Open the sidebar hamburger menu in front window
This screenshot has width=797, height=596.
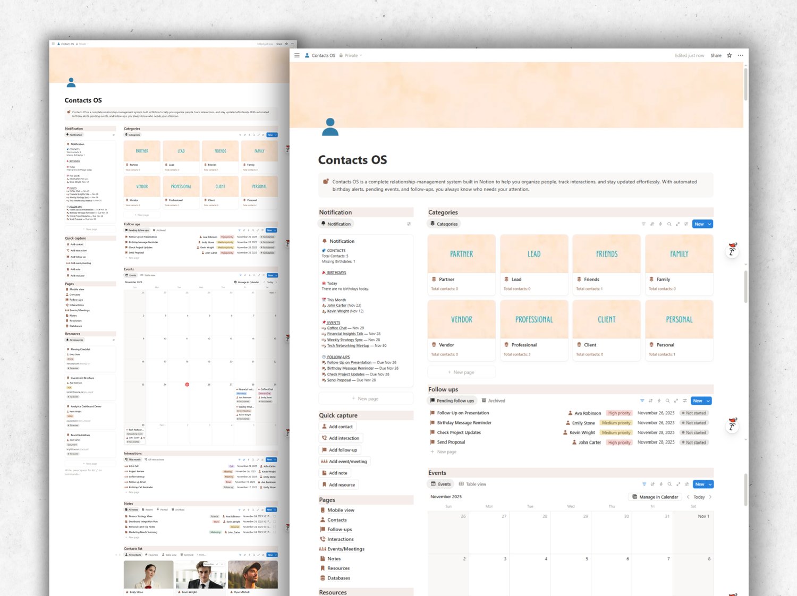297,55
